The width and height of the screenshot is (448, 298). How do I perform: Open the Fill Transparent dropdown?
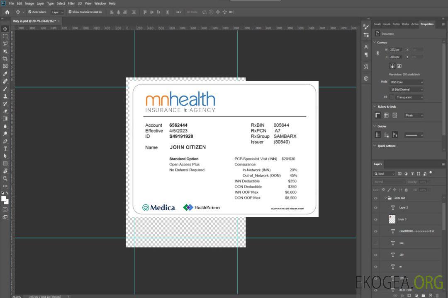pos(409,97)
